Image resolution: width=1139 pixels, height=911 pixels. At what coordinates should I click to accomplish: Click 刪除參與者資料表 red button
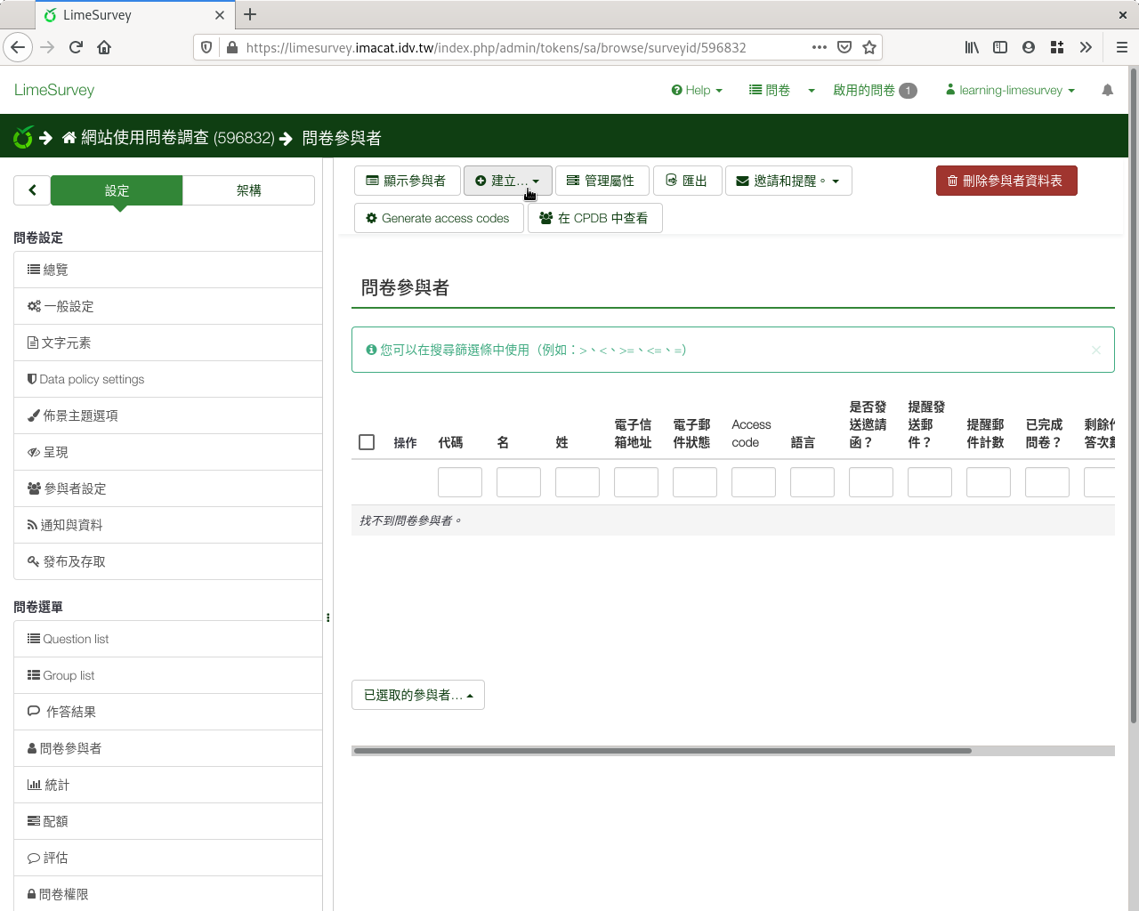(x=1006, y=181)
